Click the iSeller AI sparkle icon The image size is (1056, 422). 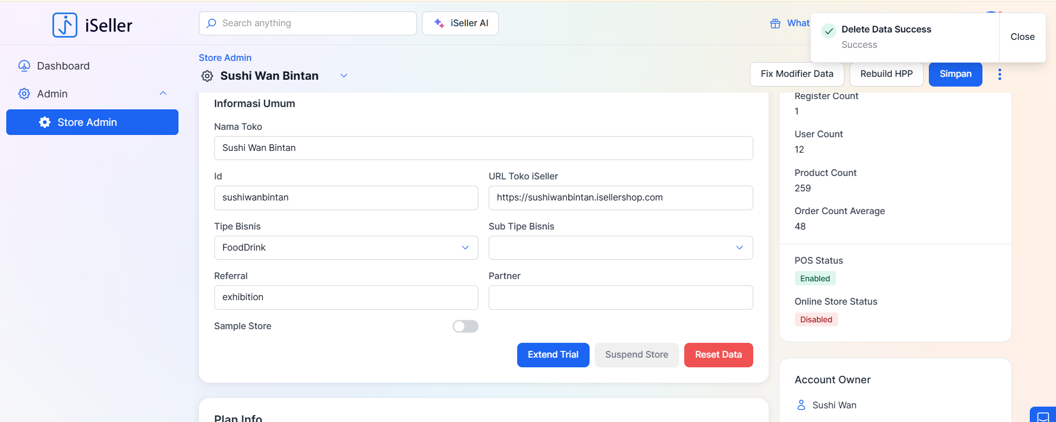tap(439, 23)
